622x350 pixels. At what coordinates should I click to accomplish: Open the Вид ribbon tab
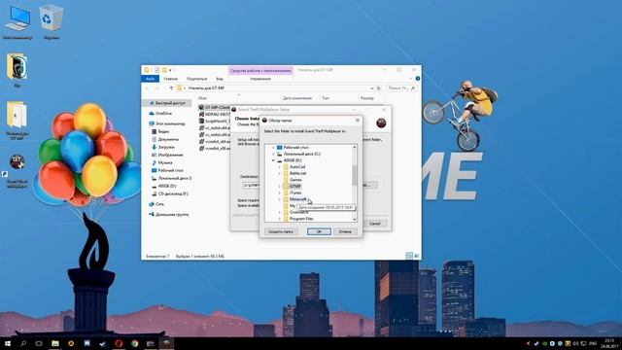(220, 79)
